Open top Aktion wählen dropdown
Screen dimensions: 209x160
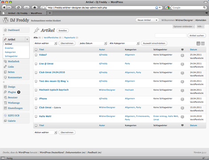45,43
